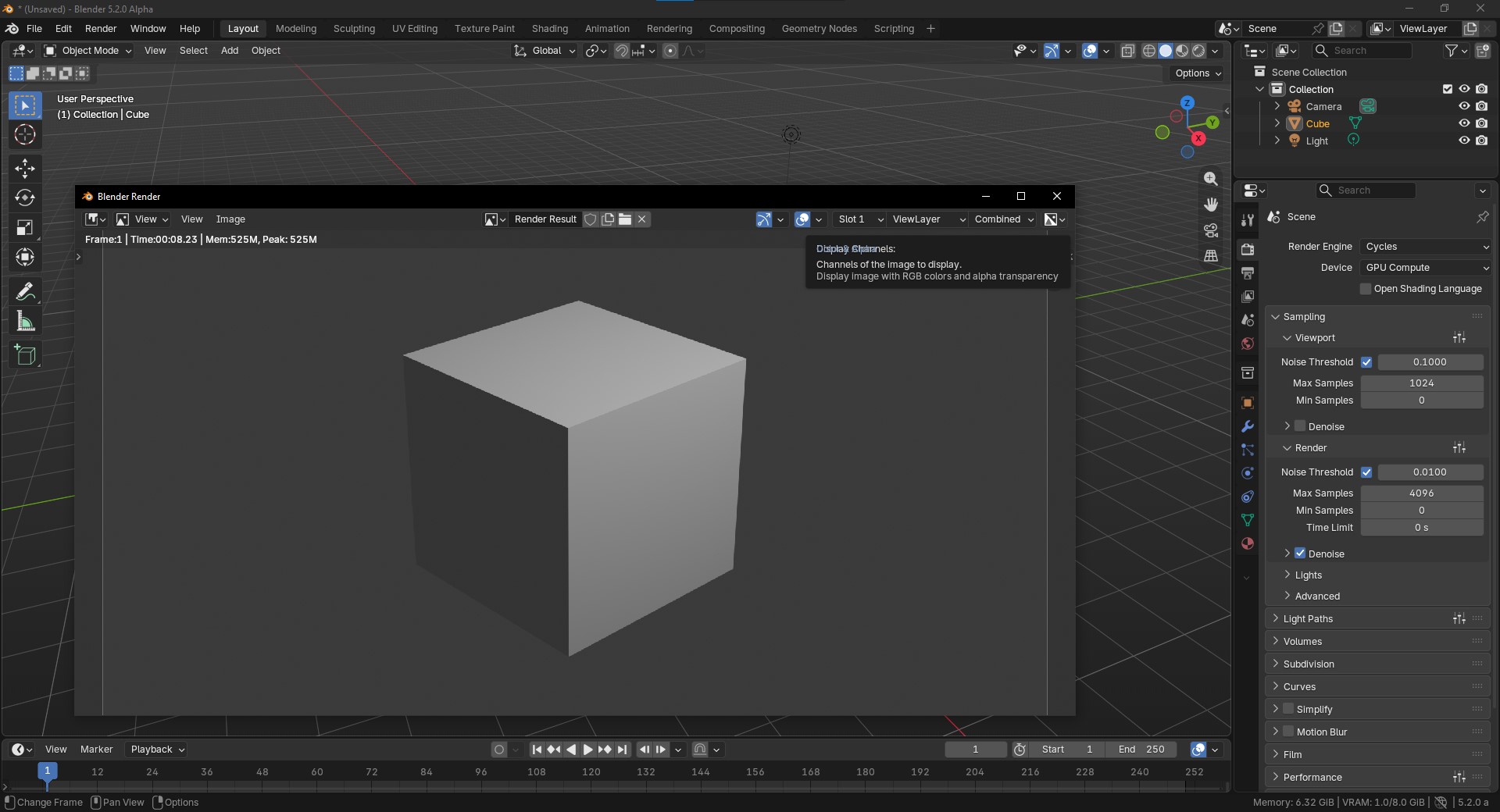The image size is (1500, 812).
Task: Expand the Light Paths panel
Action: 1308,619
